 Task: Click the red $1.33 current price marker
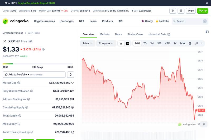[202, 110]
